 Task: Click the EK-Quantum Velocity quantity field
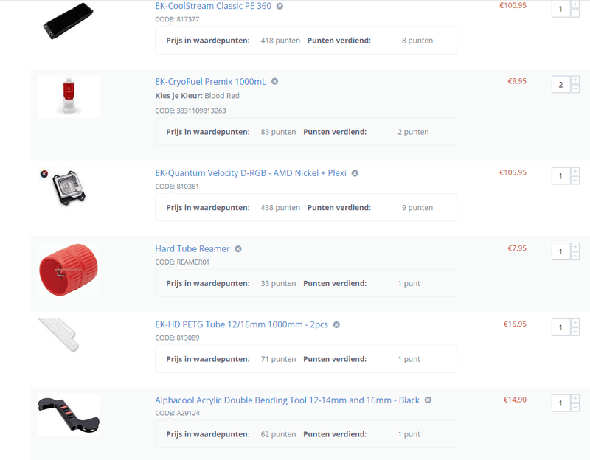560,176
